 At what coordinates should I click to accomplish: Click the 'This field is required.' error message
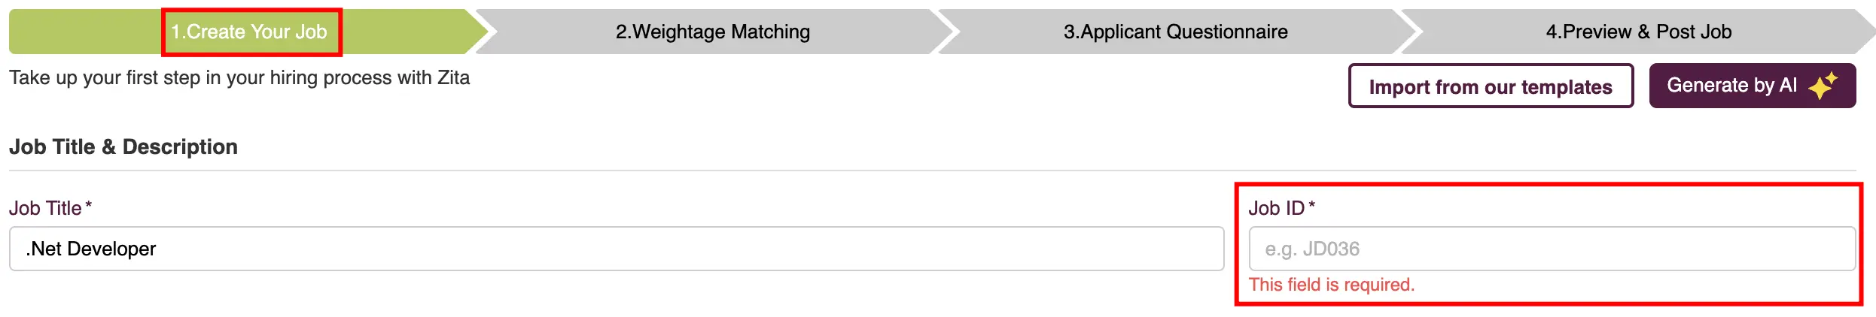(1332, 285)
